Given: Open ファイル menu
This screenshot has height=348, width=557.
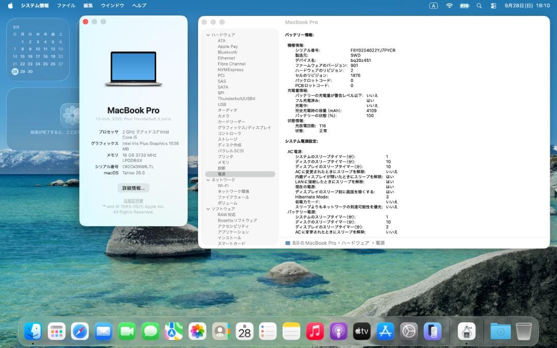Looking at the screenshot, I should tap(66, 6).
